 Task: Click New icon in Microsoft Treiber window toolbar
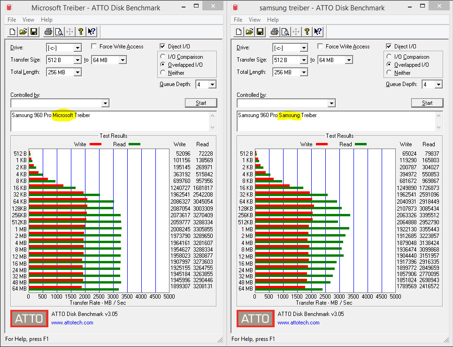click(12, 32)
